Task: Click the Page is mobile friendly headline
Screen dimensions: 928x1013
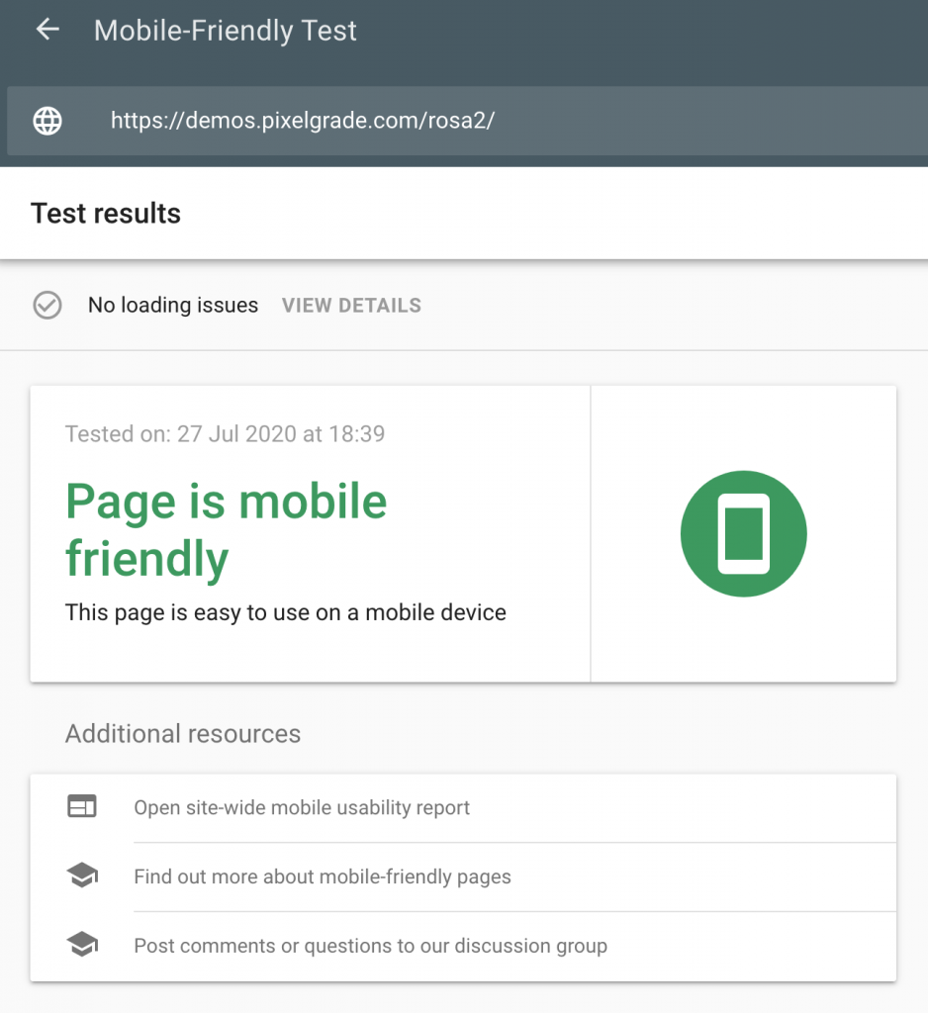Action: tap(226, 529)
